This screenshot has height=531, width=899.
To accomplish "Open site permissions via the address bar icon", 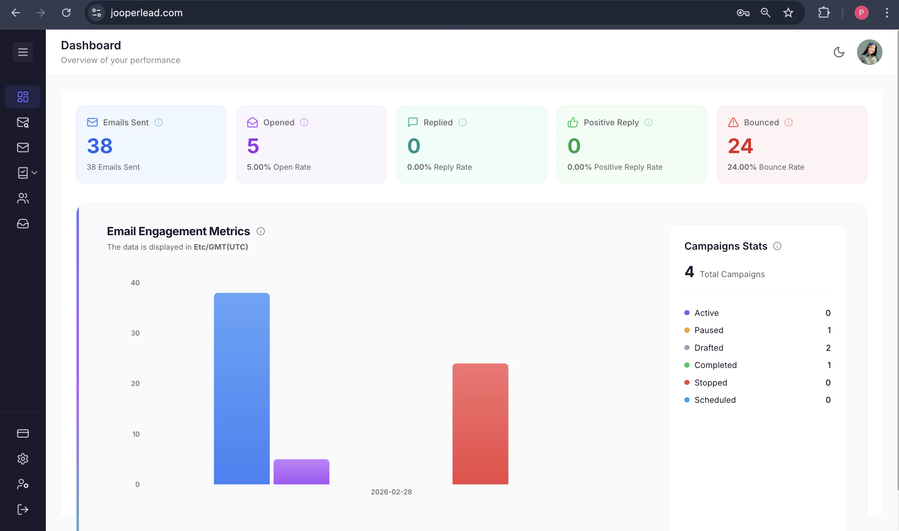I will coord(96,13).
